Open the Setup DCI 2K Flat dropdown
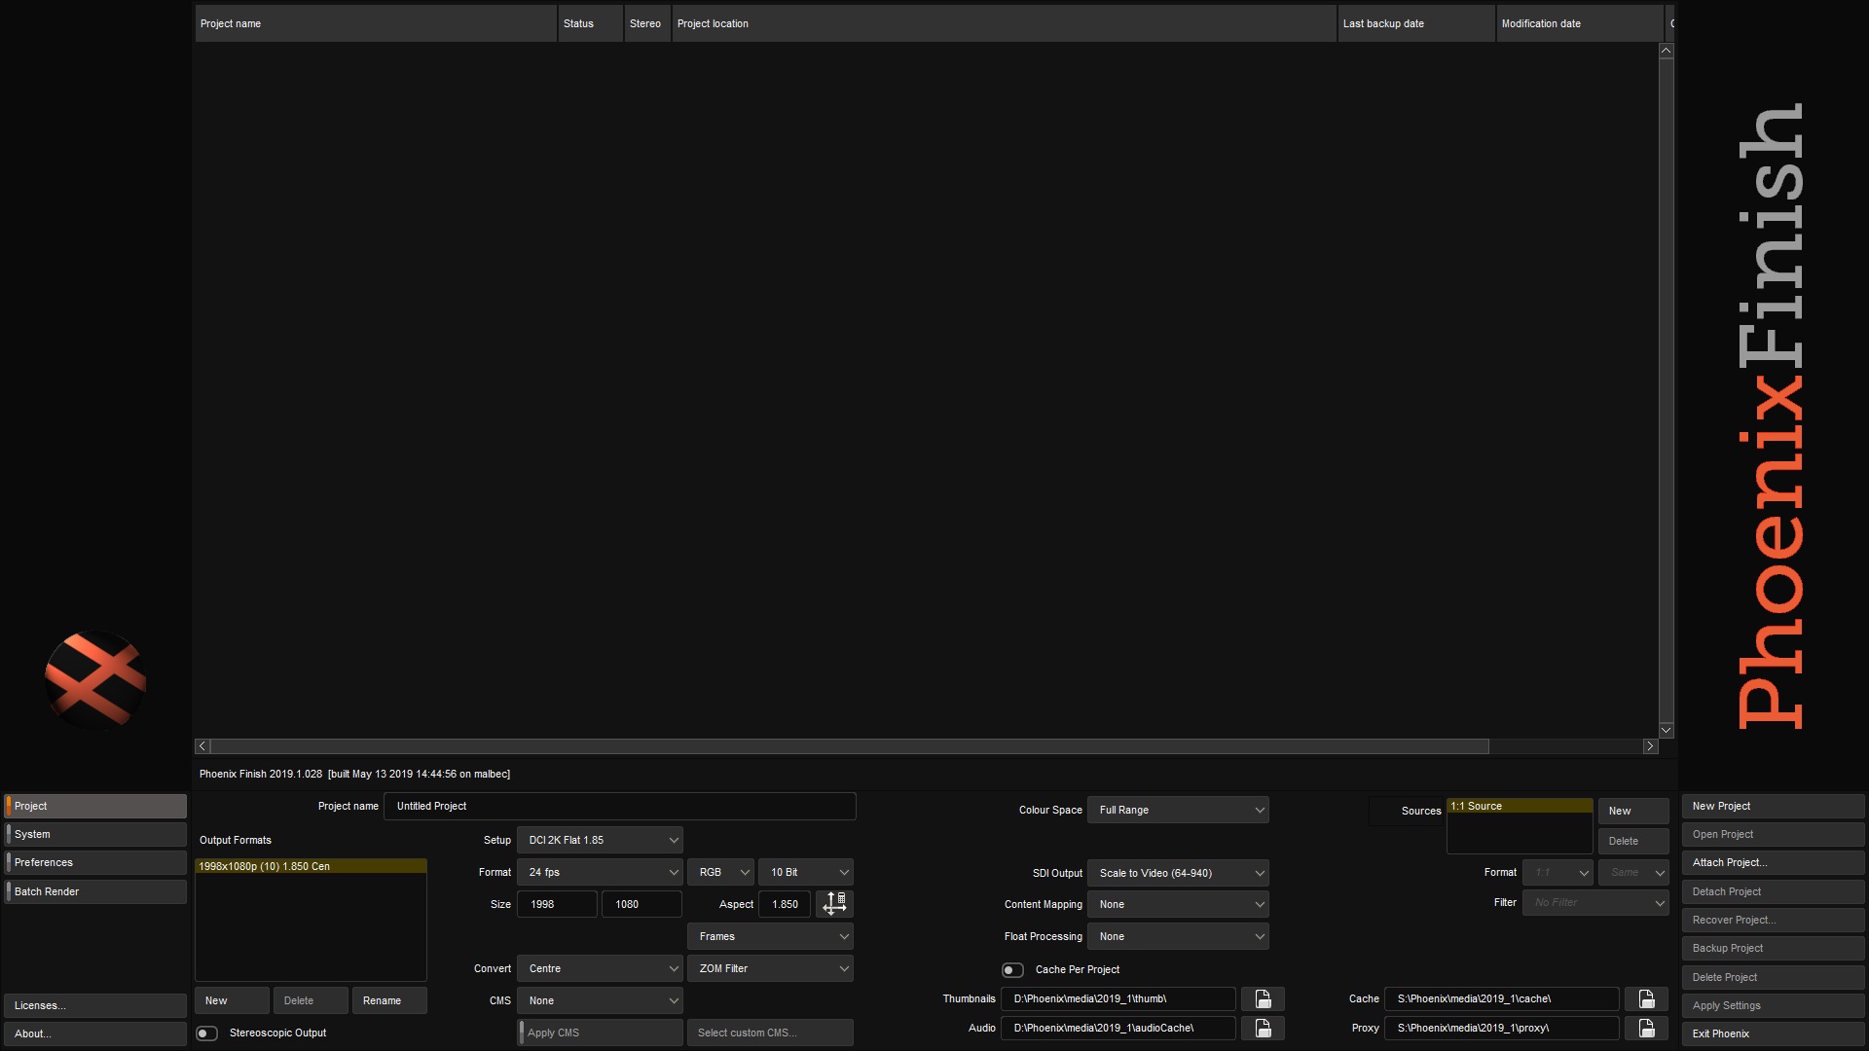 coord(600,840)
